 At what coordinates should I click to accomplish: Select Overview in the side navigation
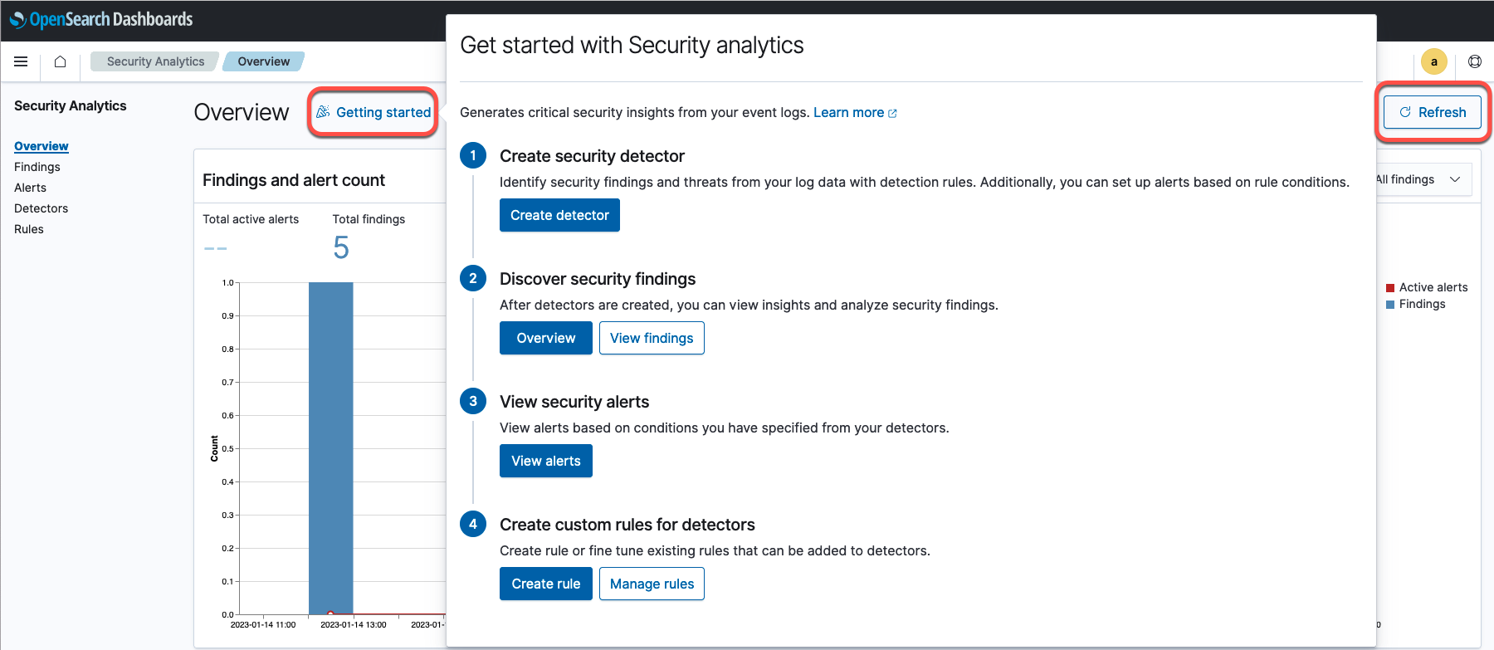click(x=41, y=146)
